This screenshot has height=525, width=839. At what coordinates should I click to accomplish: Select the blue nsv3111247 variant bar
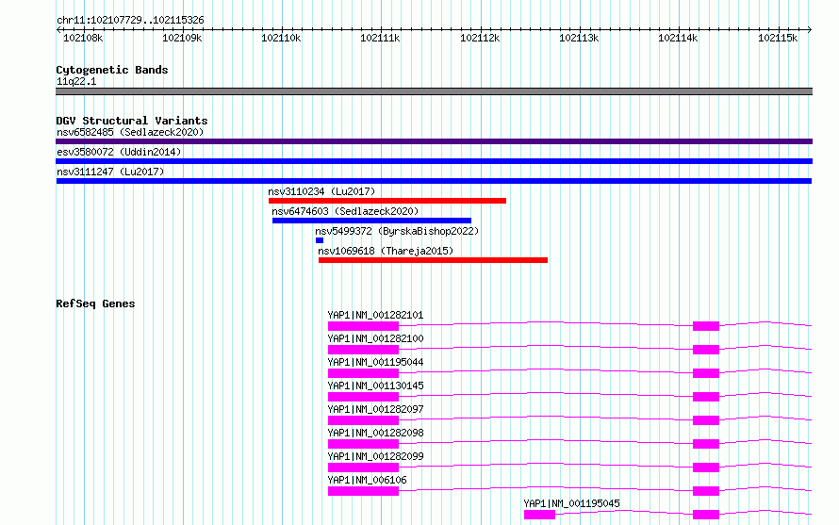click(434, 181)
